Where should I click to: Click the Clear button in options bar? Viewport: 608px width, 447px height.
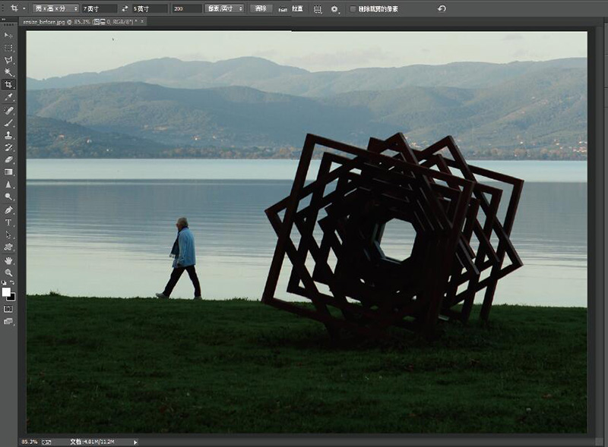[261, 8]
